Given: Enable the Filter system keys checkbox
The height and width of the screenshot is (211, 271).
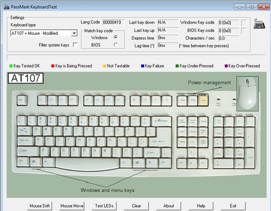Looking at the screenshot, I should tap(75, 45).
